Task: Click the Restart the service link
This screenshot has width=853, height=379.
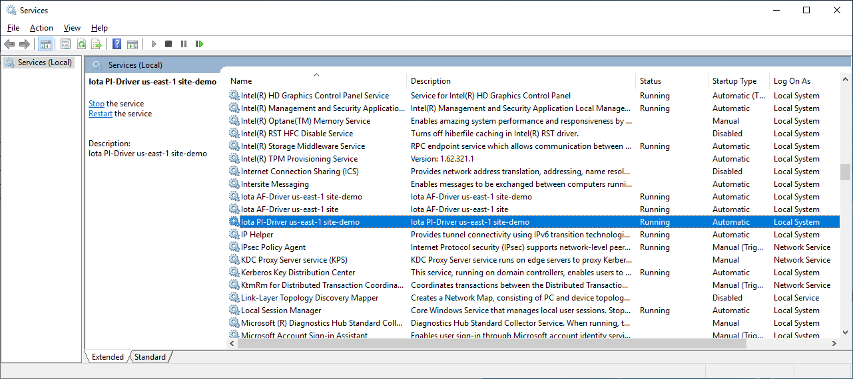Action: click(x=101, y=114)
